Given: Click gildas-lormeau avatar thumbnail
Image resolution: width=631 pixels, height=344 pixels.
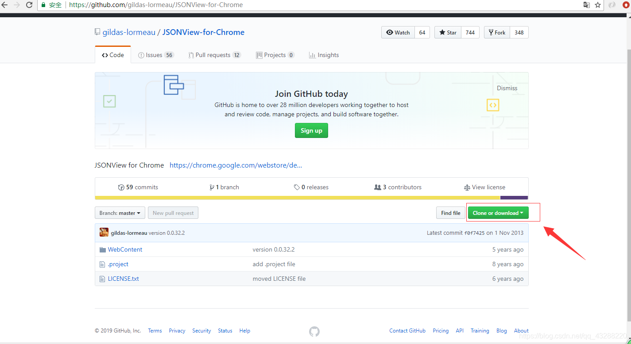Looking at the screenshot, I should pos(104,233).
